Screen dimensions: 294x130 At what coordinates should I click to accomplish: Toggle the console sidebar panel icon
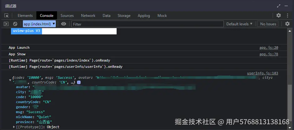6,24
